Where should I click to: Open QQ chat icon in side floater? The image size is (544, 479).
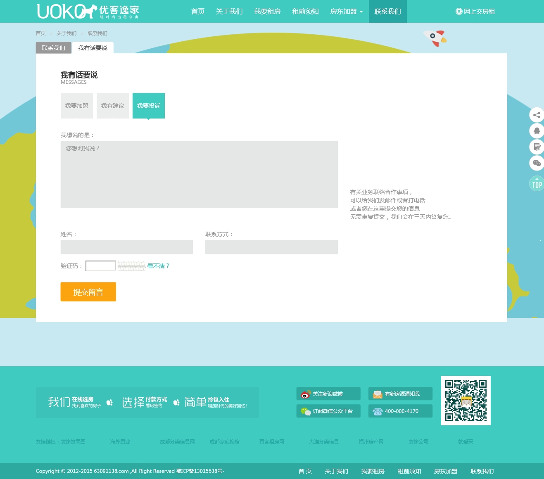click(x=537, y=131)
